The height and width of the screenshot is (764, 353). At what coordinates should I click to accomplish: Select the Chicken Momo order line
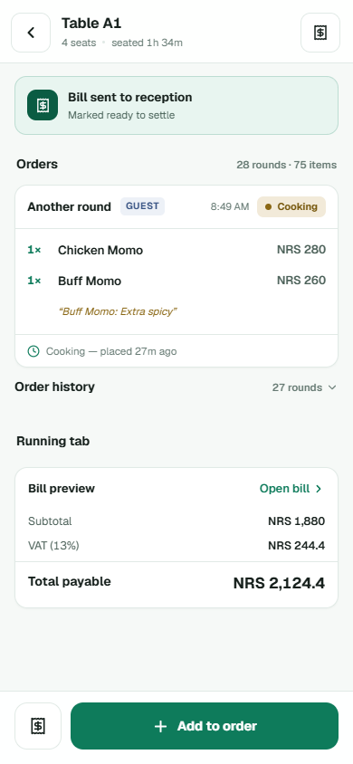click(176, 250)
